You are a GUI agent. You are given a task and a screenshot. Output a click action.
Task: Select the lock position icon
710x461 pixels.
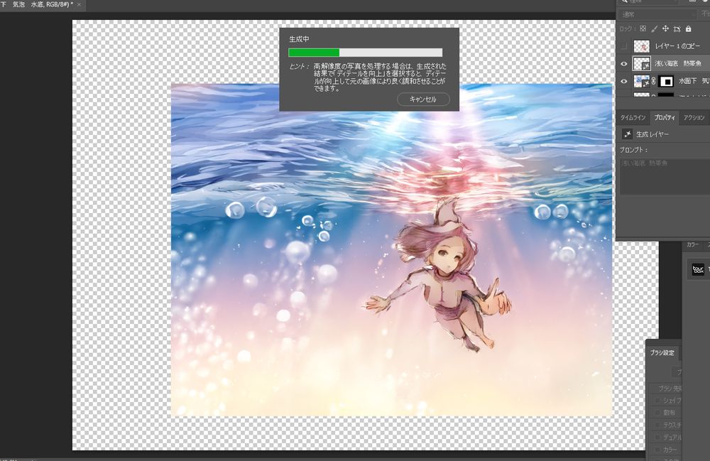click(x=665, y=28)
